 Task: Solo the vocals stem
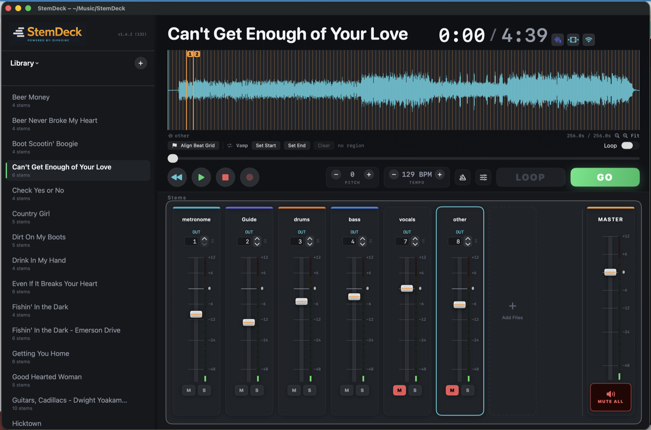pos(415,390)
